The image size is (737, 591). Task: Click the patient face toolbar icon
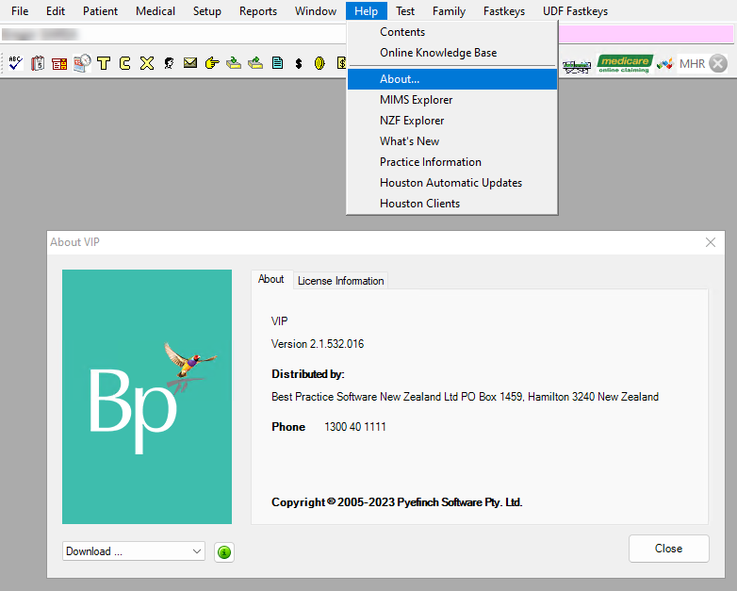point(169,63)
